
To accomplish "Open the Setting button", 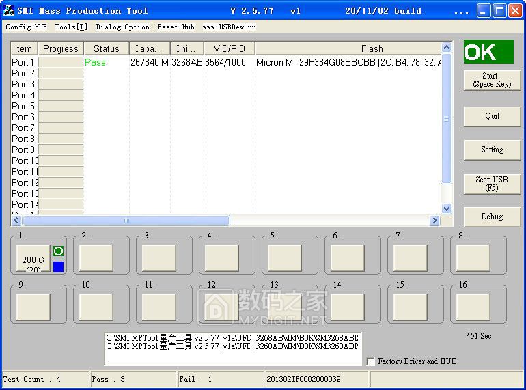I will pyautogui.click(x=492, y=150).
